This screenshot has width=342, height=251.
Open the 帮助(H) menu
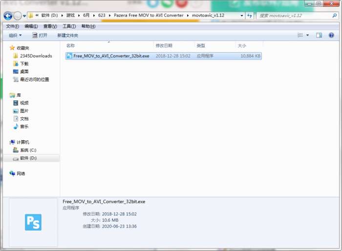point(88,26)
